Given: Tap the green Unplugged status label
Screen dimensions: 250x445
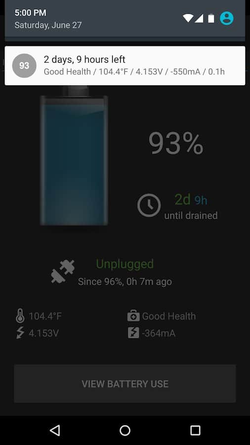Looking at the screenshot, I should pyautogui.click(x=125, y=264).
